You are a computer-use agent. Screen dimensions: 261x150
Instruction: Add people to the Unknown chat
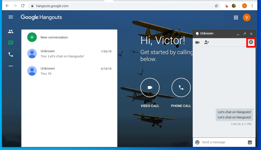206,42
